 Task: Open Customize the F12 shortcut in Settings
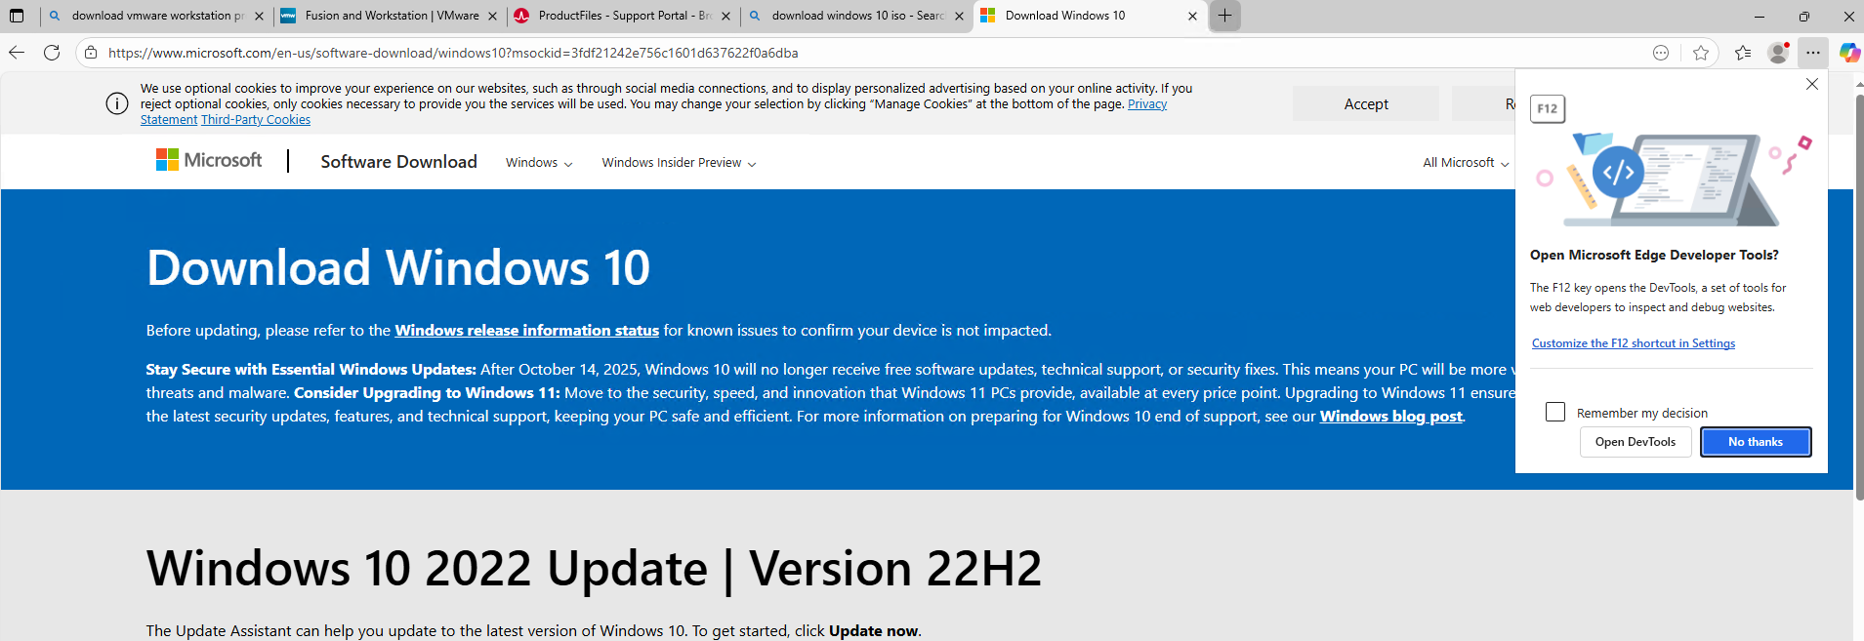click(1634, 343)
